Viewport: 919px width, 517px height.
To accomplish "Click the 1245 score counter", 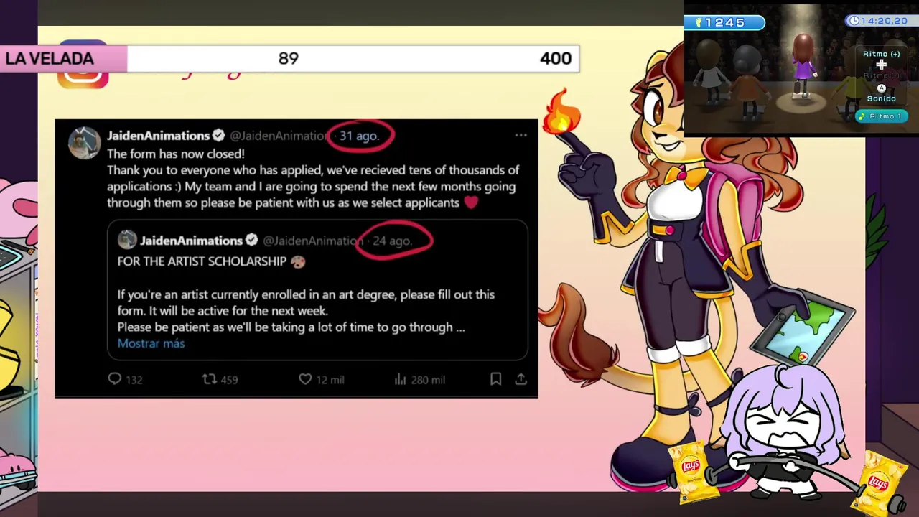I will click(724, 22).
